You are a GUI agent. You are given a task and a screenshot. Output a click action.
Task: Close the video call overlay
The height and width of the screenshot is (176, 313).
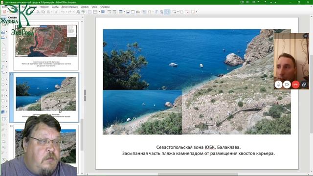[x=305, y=36]
